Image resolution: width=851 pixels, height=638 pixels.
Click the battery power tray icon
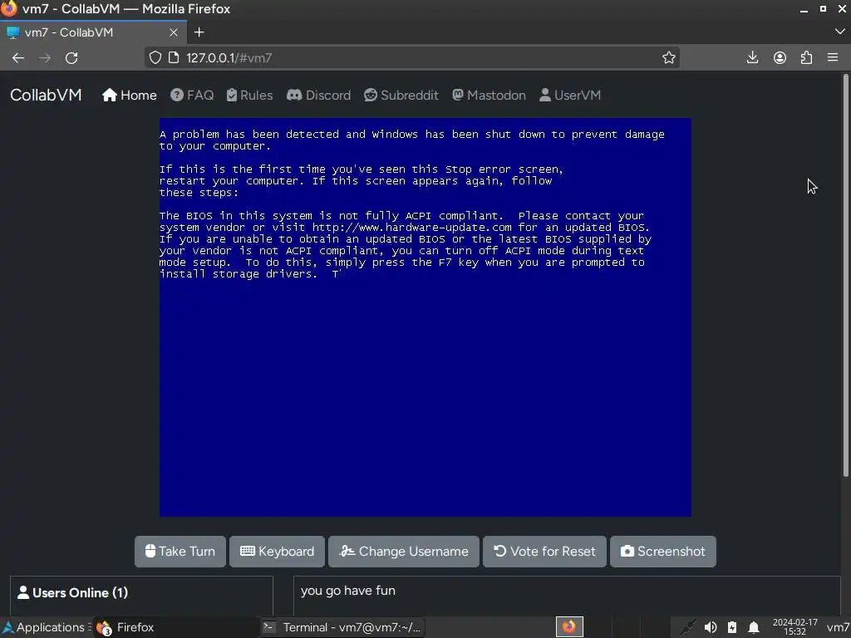[731, 627]
